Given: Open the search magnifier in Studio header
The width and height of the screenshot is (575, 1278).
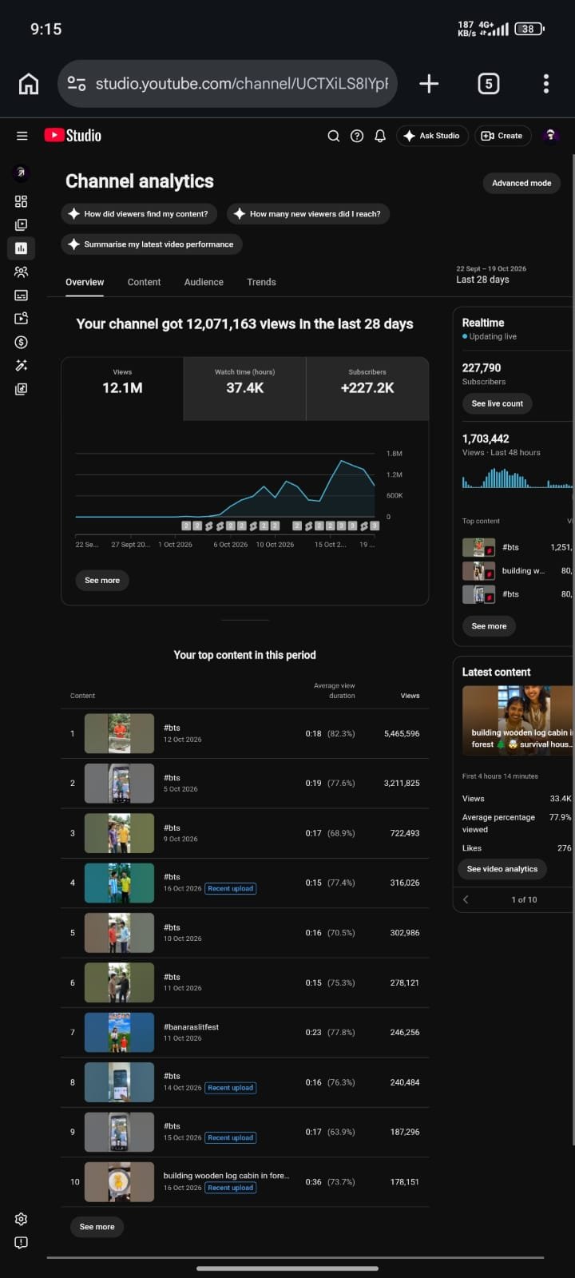Looking at the screenshot, I should pos(334,136).
